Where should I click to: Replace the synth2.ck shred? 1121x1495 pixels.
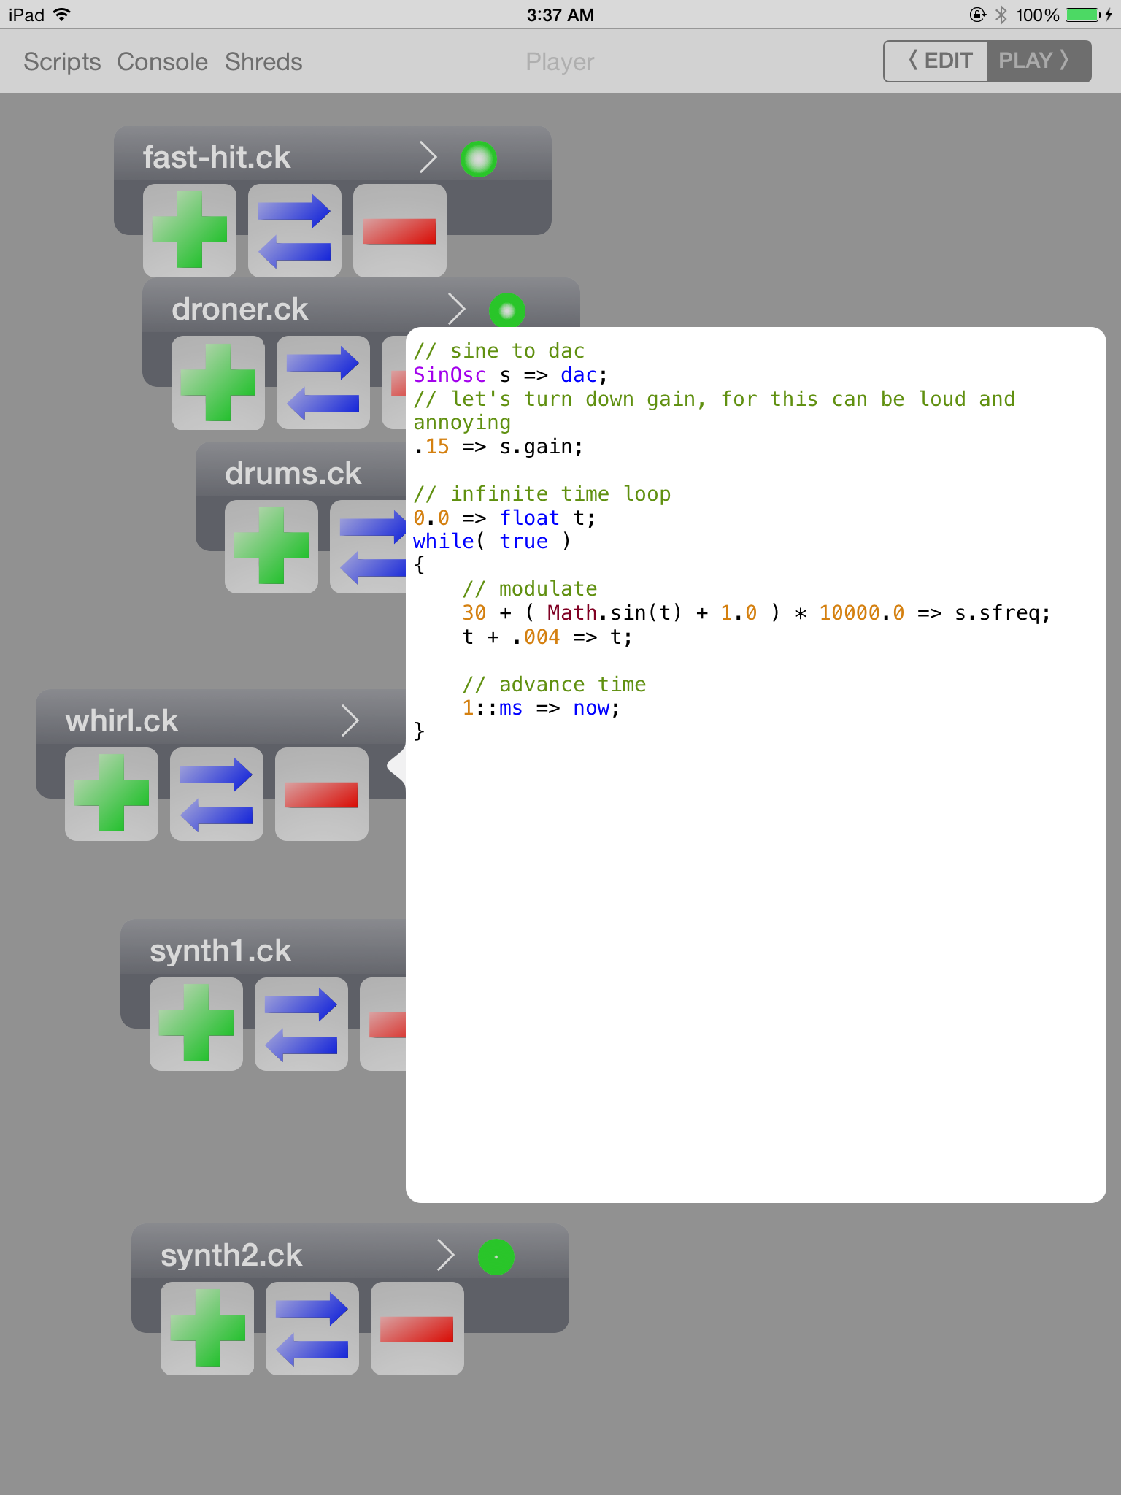pyautogui.click(x=312, y=1329)
